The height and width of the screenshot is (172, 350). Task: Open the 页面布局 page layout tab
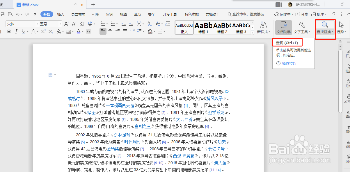tap(78, 14)
